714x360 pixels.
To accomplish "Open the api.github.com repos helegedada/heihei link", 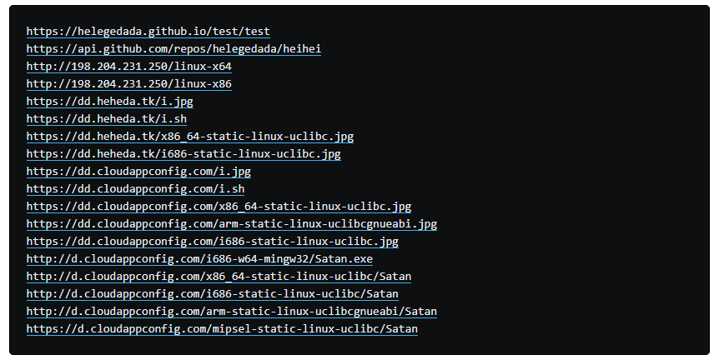I will point(173,49).
